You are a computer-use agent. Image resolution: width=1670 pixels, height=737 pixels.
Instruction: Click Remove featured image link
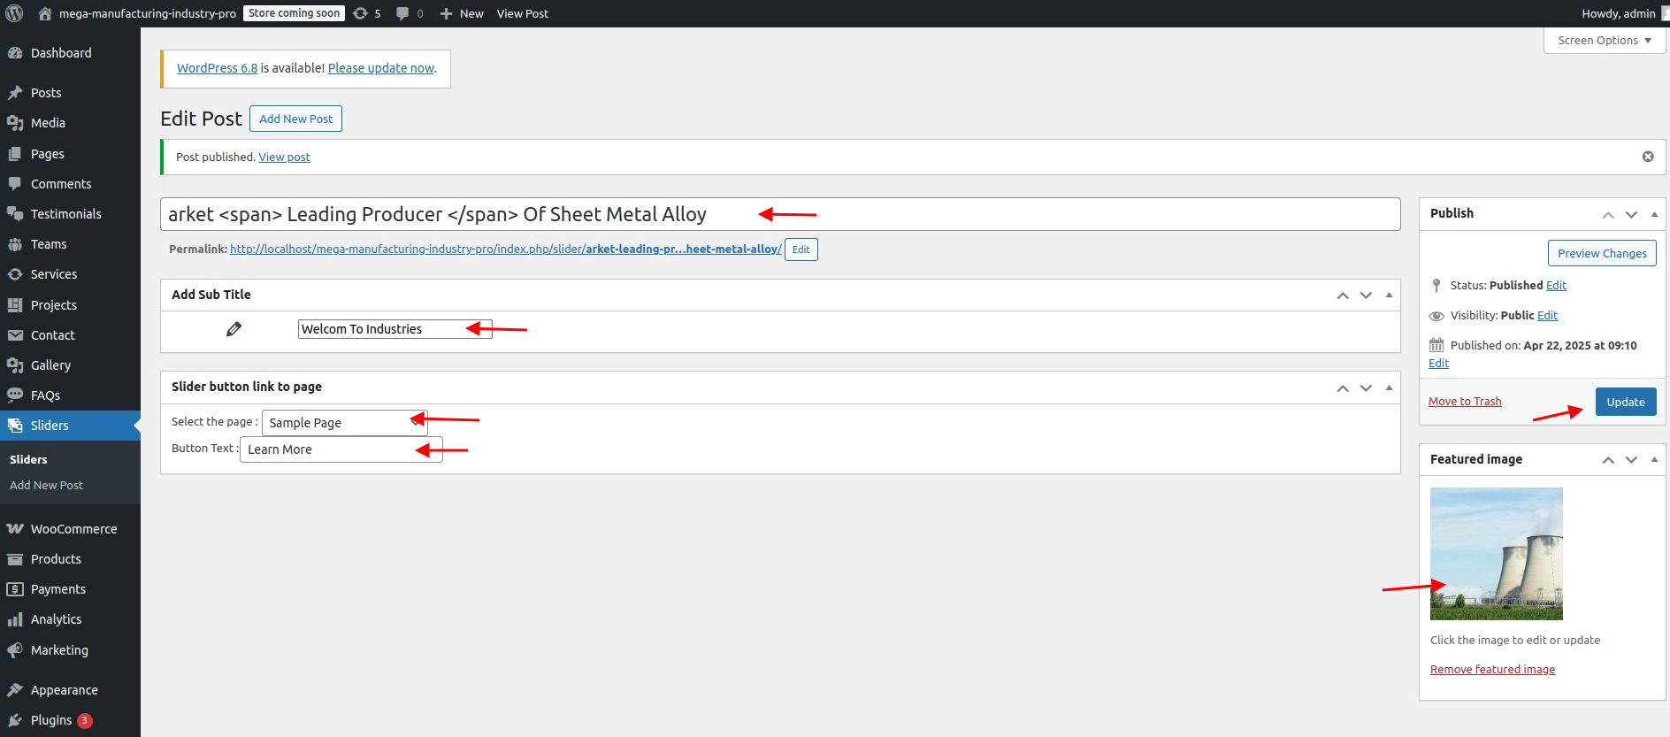(x=1492, y=670)
